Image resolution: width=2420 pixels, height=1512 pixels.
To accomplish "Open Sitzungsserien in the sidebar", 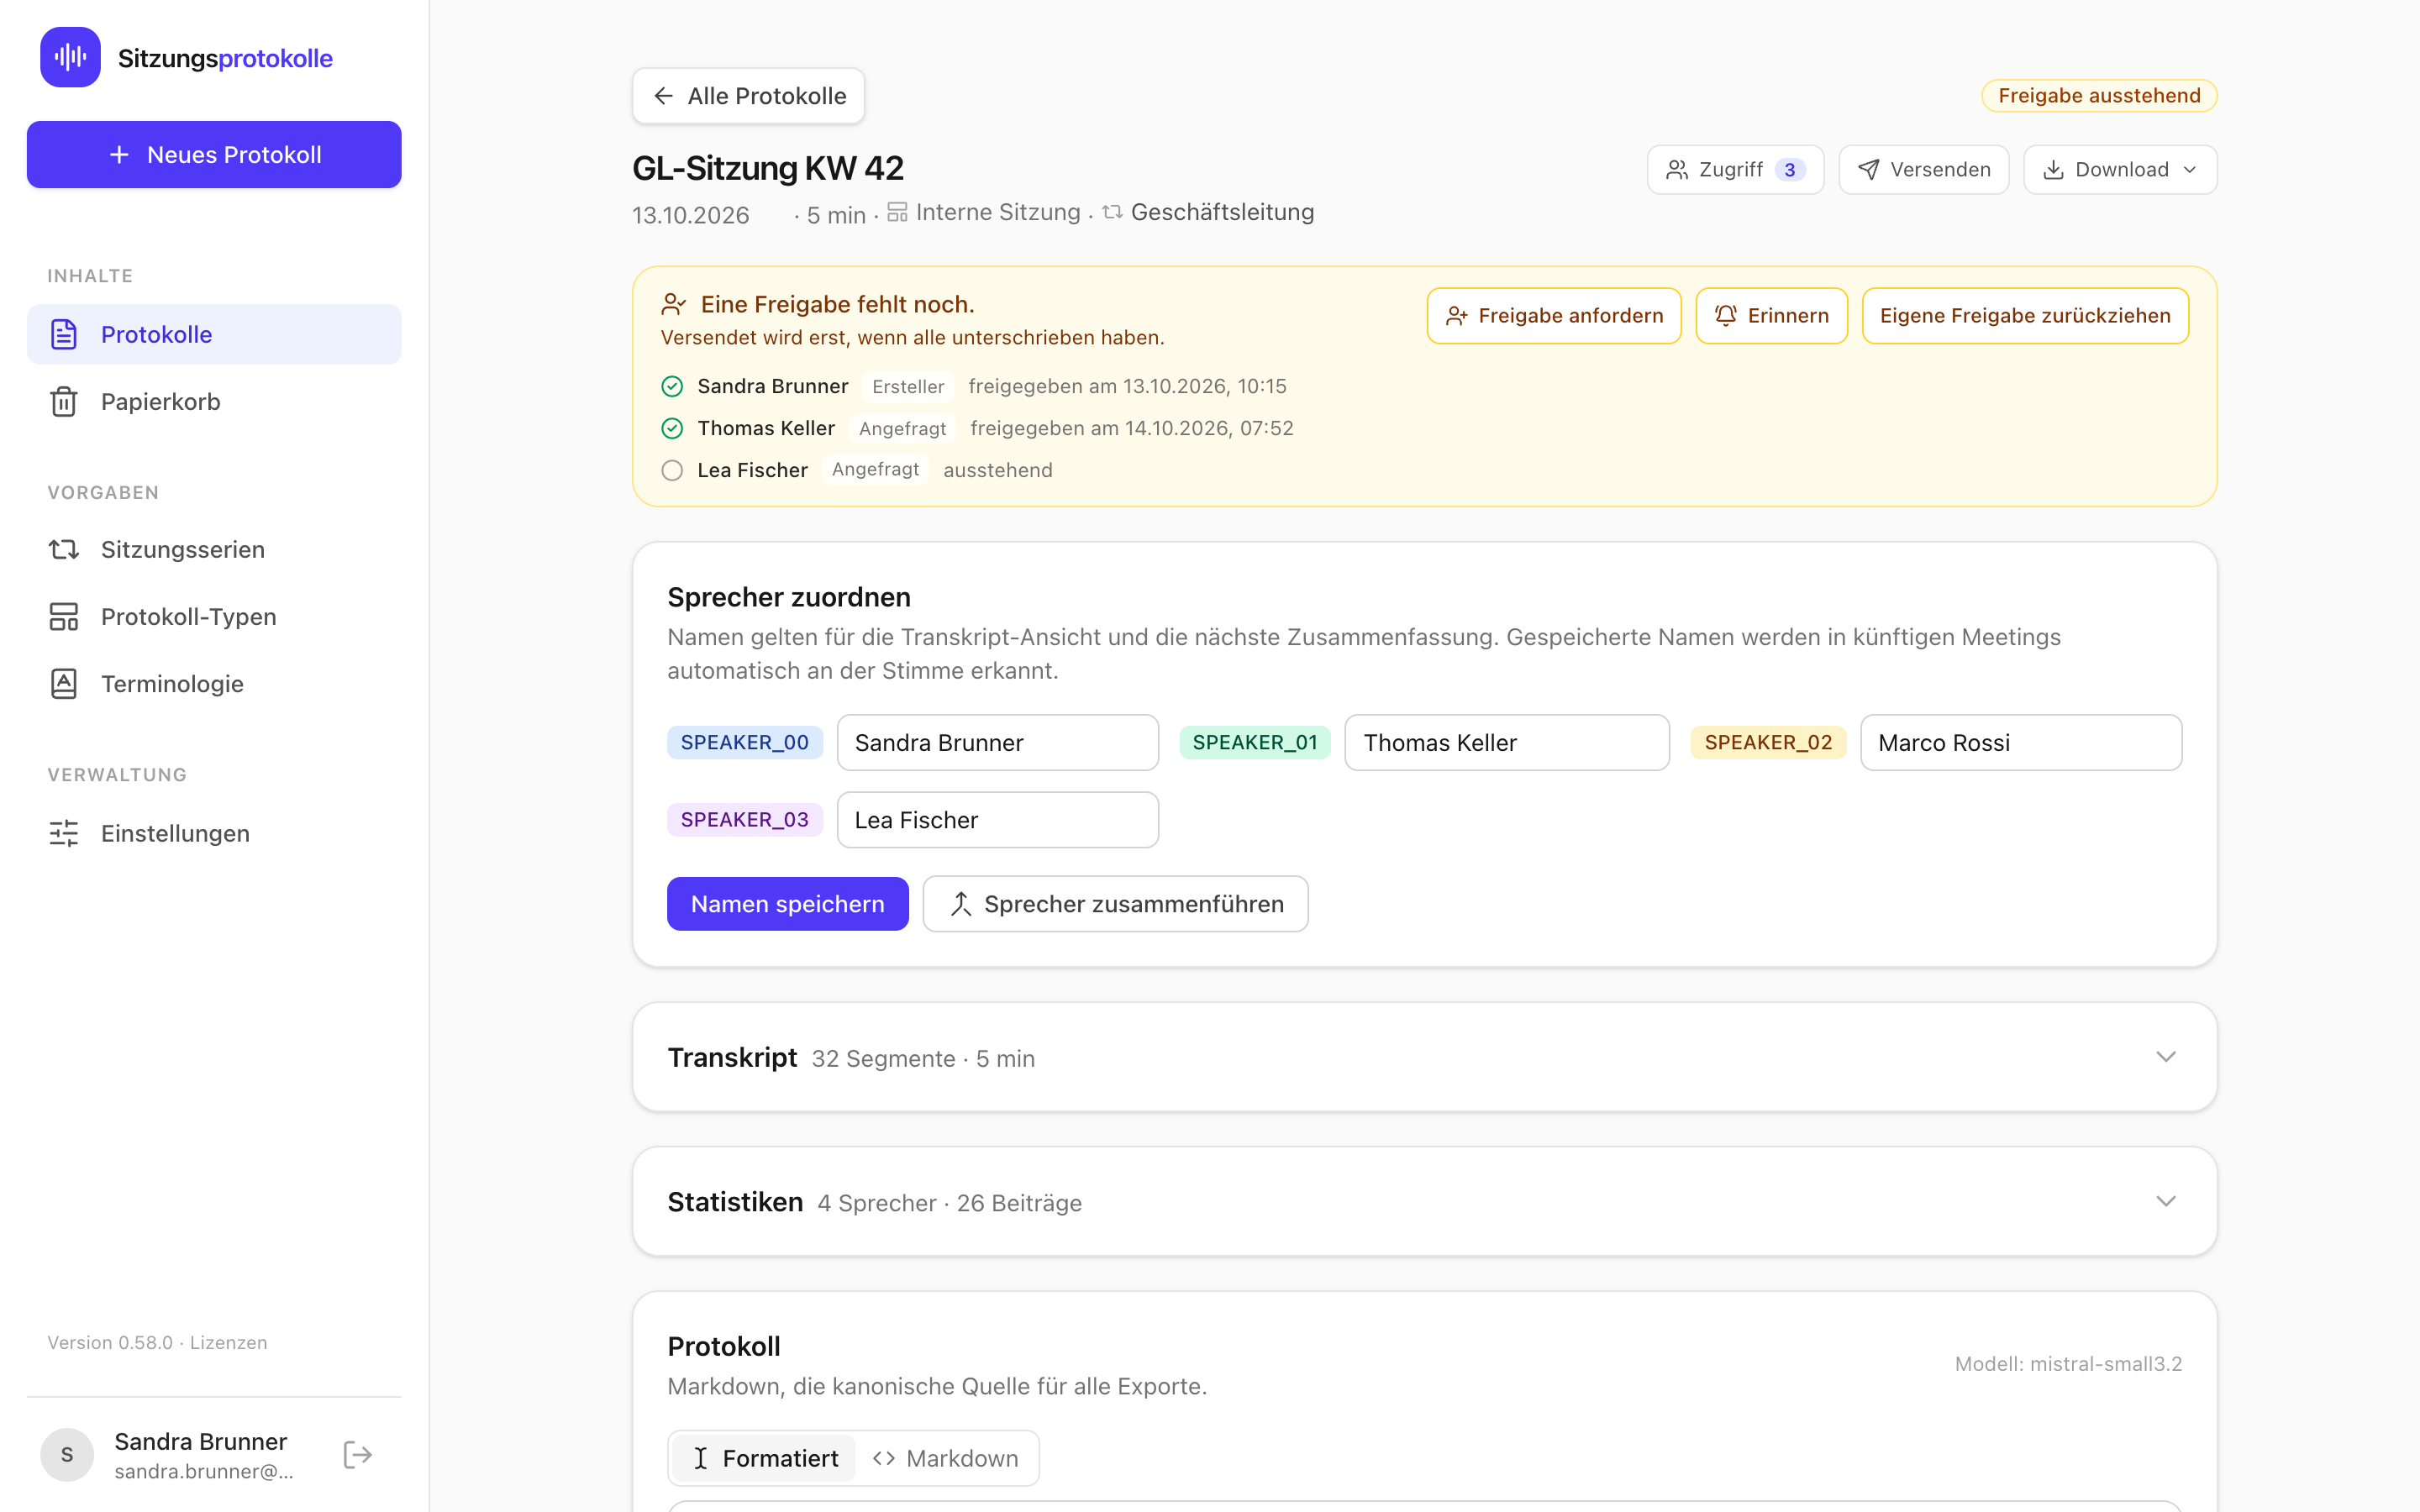I will pyautogui.click(x=214, y=549).
